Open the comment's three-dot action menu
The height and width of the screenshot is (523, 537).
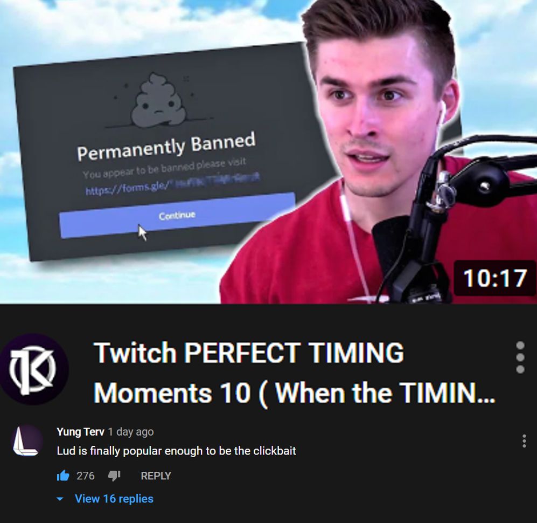pos(524,441)
